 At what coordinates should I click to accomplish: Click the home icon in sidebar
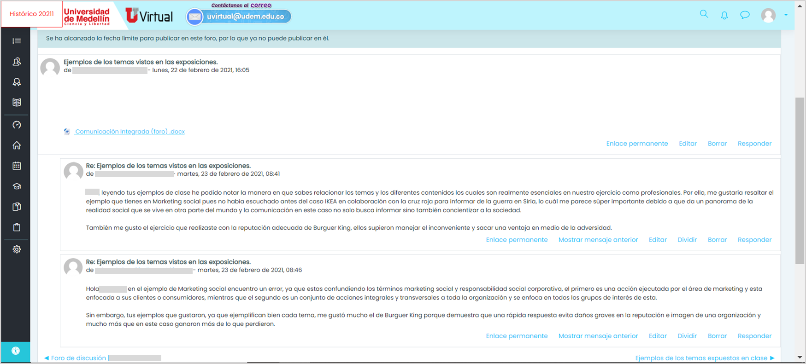[x=17, y=145]
